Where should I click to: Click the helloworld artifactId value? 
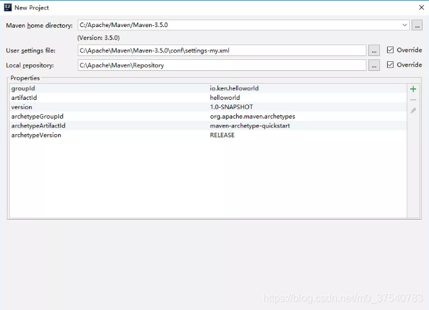click(225, 97)
